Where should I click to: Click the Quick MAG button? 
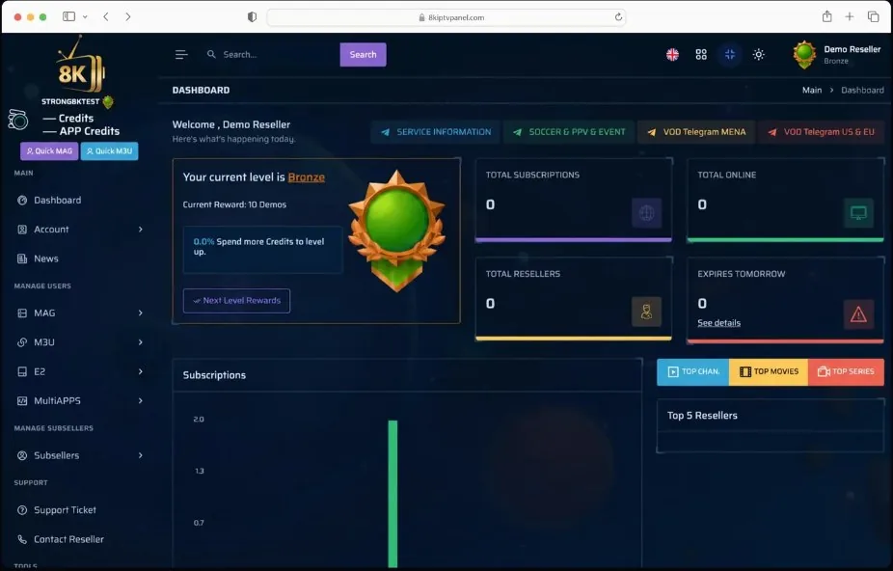point(49,151)
